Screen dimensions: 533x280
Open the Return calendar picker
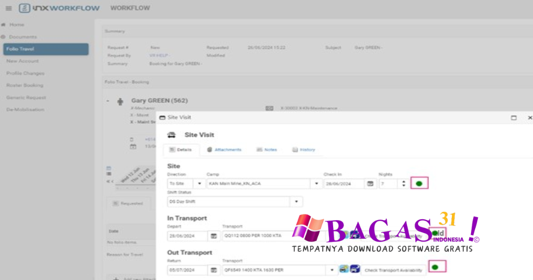tap(213, 271)
